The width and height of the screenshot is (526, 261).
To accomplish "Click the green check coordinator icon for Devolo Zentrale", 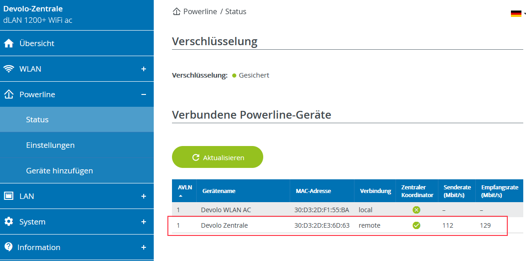I will (417, 225).
